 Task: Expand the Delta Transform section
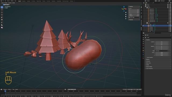tap(150, 57)
